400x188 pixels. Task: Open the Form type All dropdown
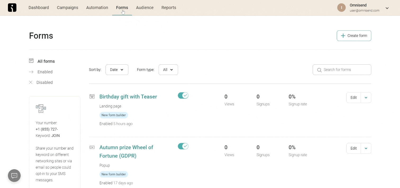point(168,70)
